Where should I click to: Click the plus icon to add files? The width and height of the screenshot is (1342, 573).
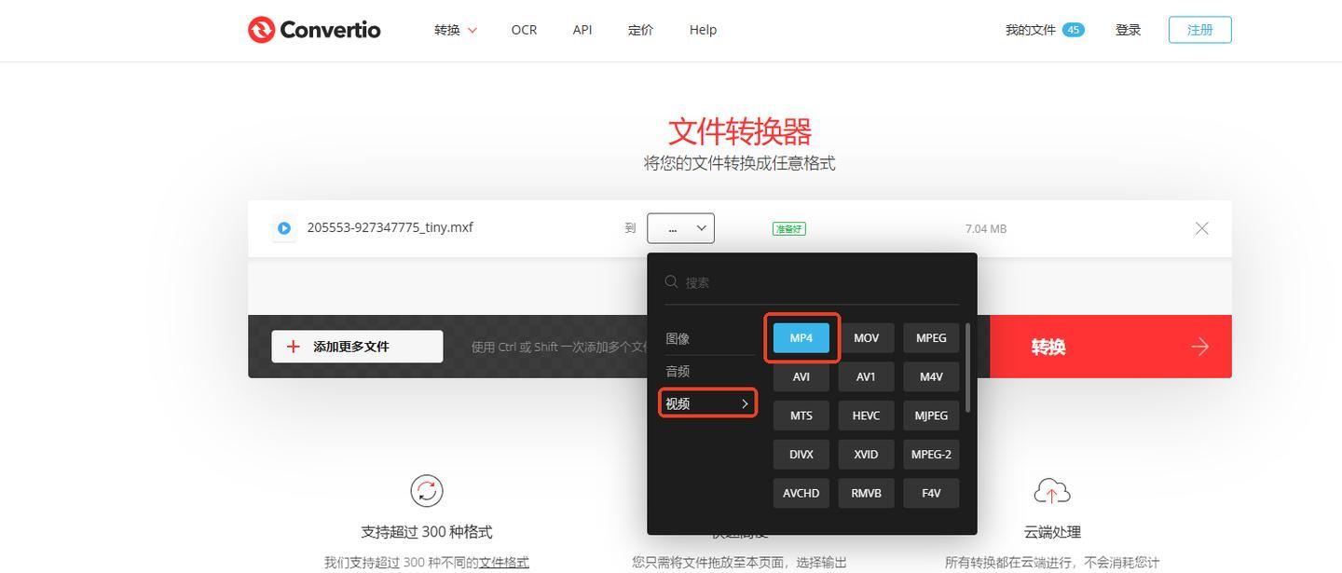[x=294, y=347]
